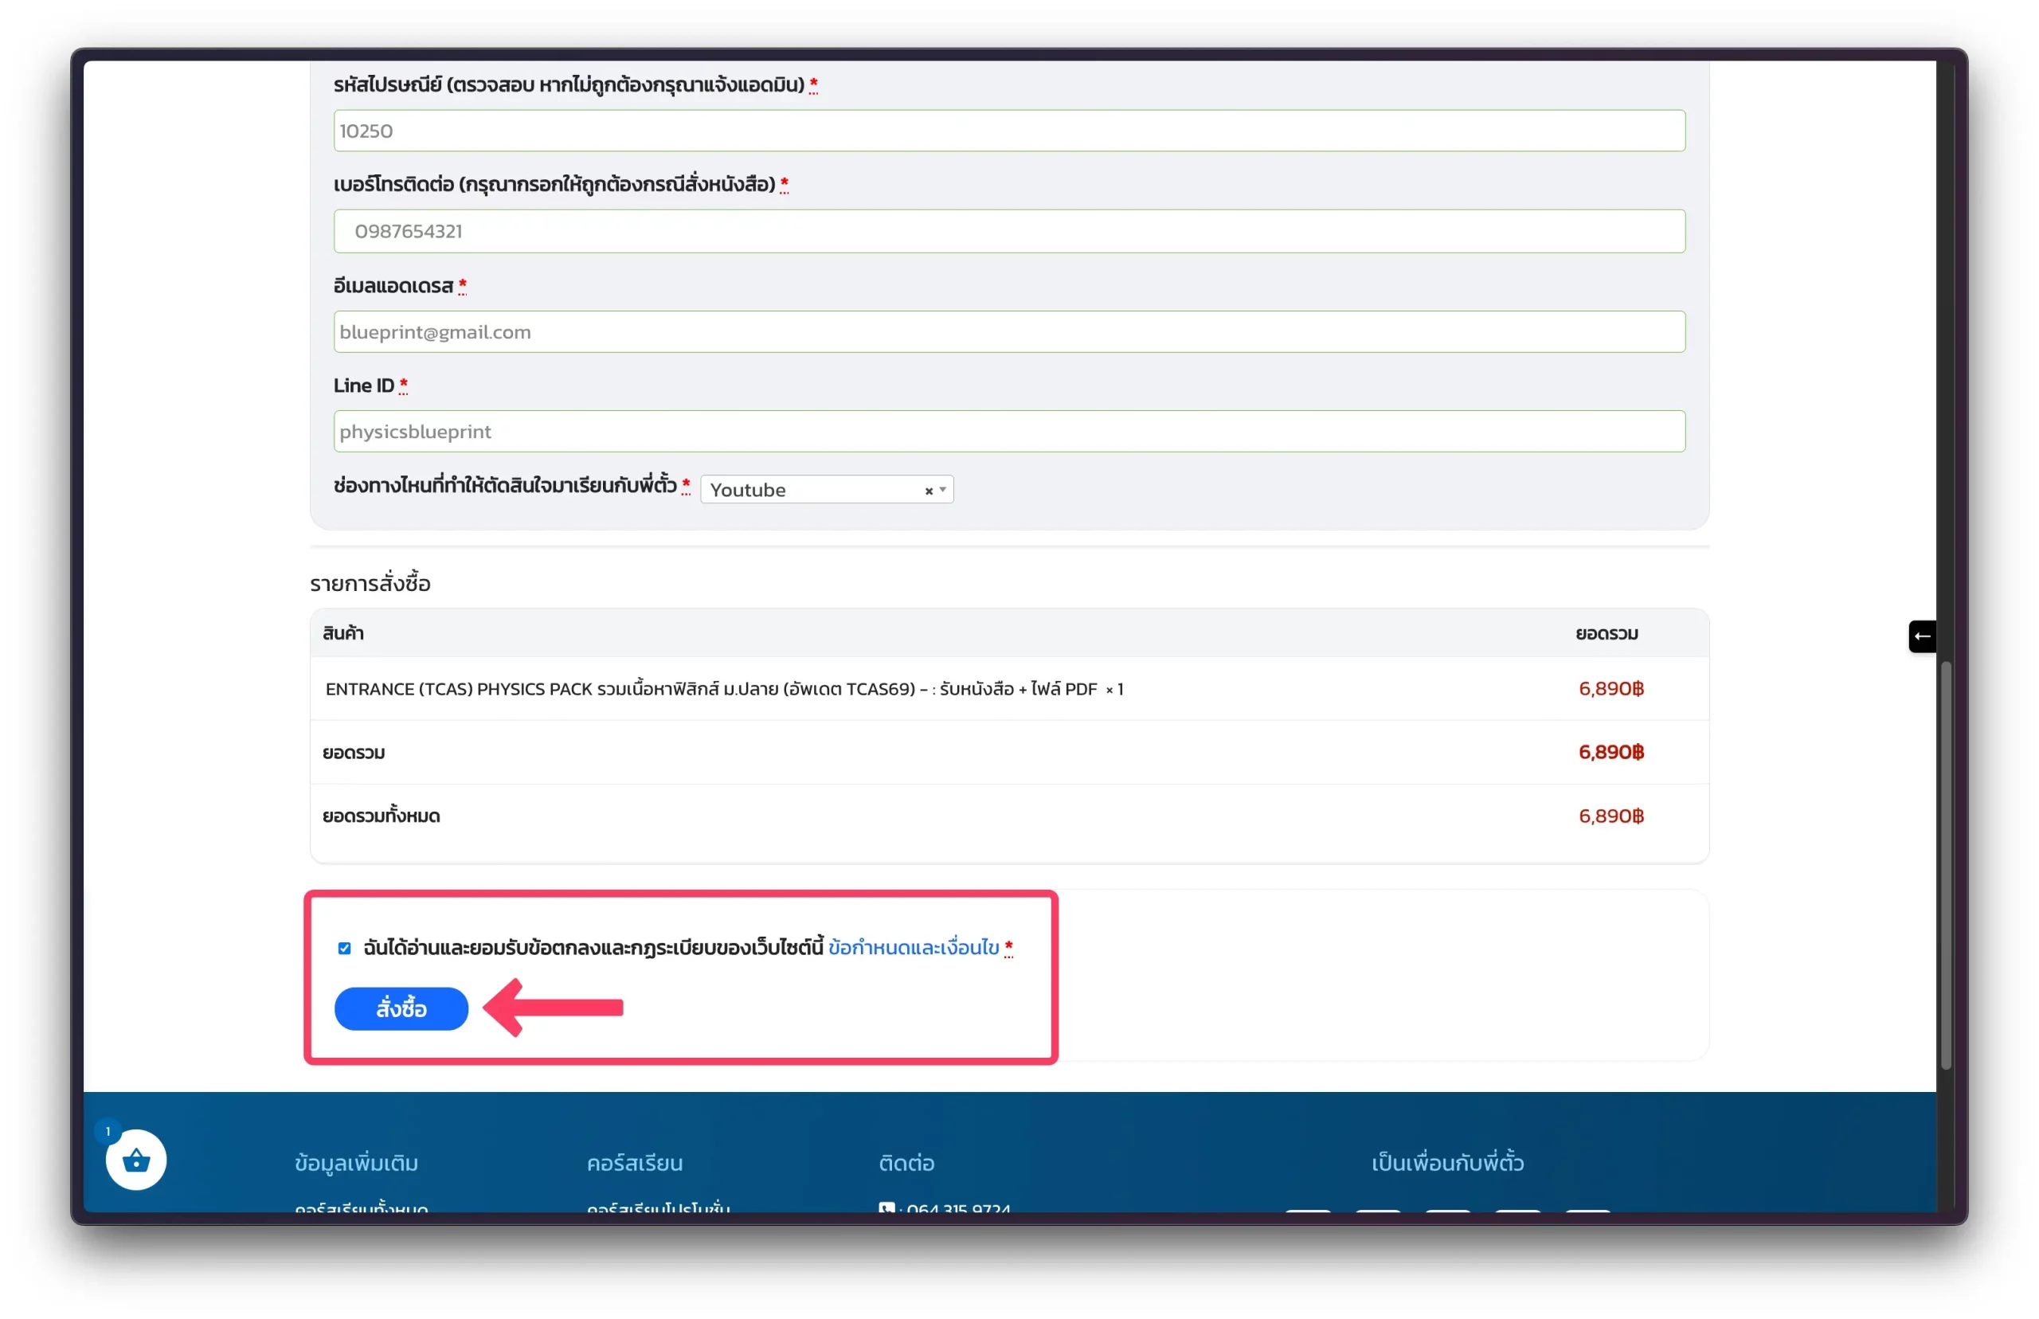Click the cart badge showing 1

tap(108, 1132)
